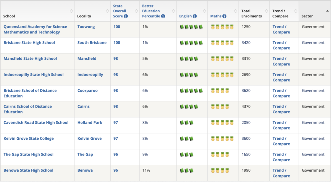
Task: Sort table by School column arrows
Action: 71,11
